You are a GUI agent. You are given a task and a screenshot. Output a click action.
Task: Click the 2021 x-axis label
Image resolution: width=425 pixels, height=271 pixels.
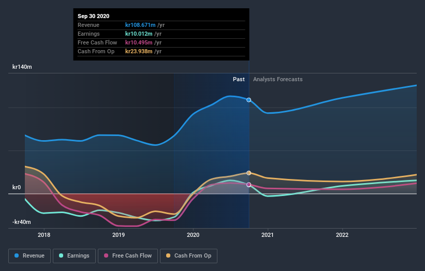(268, 235)
